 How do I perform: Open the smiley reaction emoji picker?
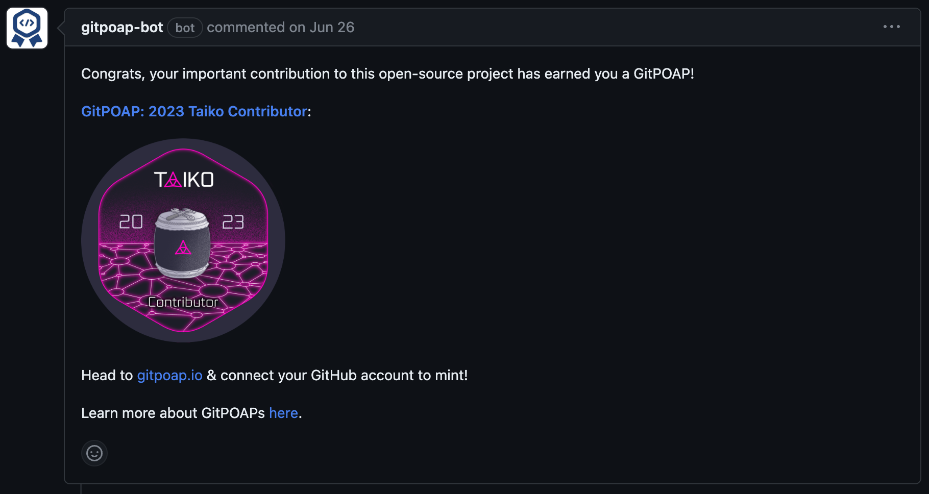tap(94, 453)
